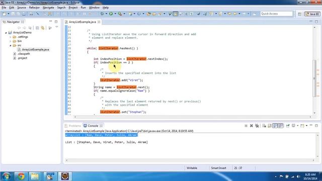Click the editor horizontal scrollbar
Viewport: 322px width, 181px height.
(x=193, y=117)
